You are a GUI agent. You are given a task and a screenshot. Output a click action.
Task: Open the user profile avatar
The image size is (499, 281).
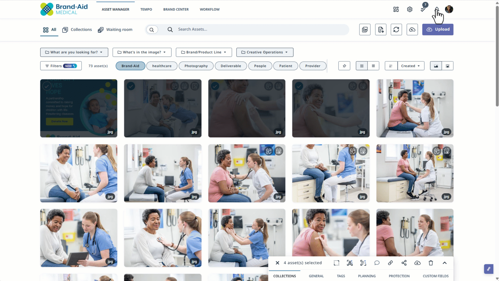[x=449, y=9]
